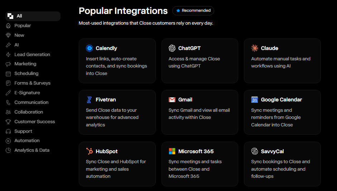Click the Collaboration people icon
This screenshot has height=191, width=337.
8,112
